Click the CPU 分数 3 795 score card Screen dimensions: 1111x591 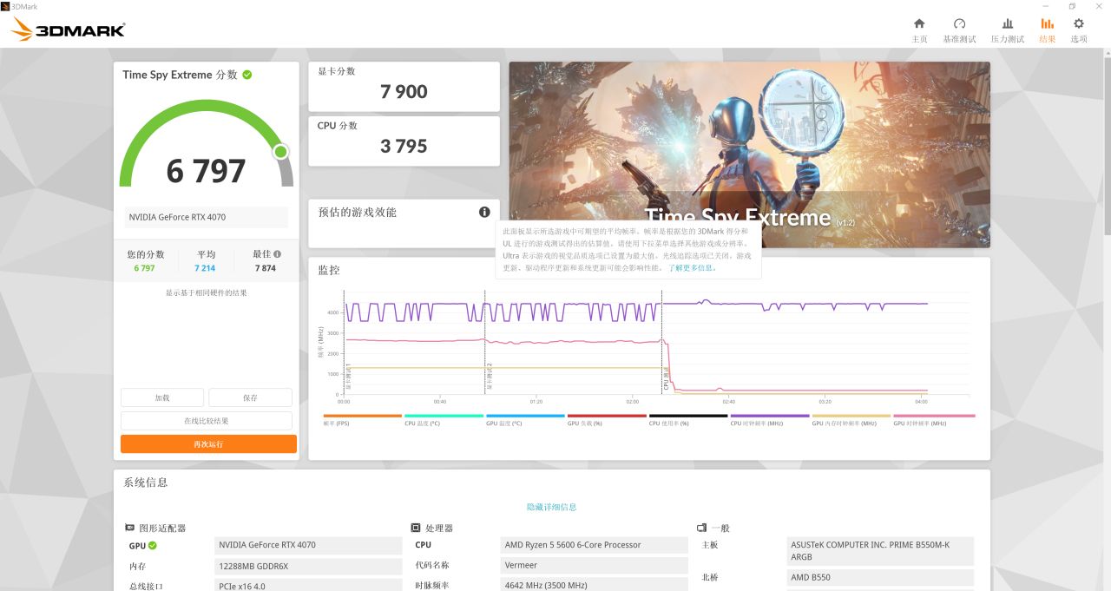[x=404, y=141]
